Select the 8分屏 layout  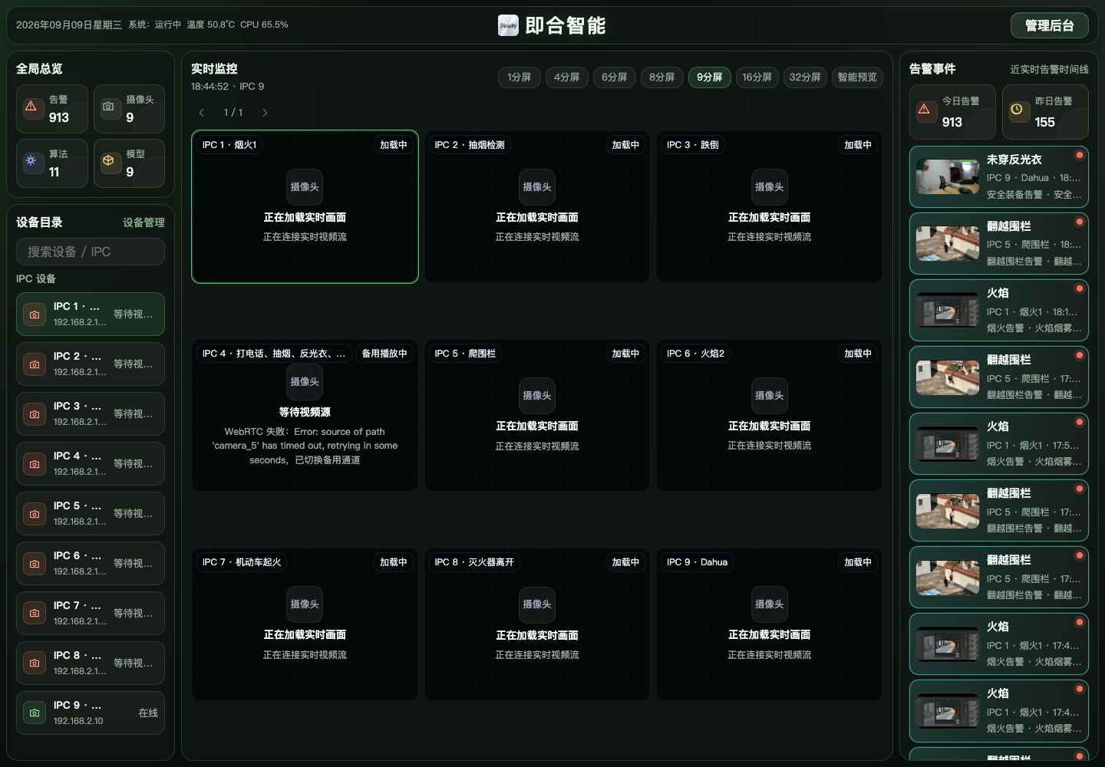click(662, 77)
